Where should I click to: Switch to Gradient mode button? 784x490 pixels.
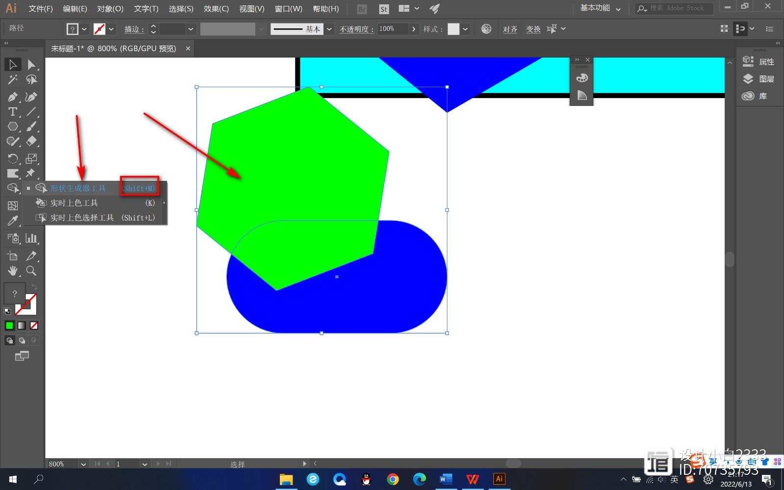22,325
